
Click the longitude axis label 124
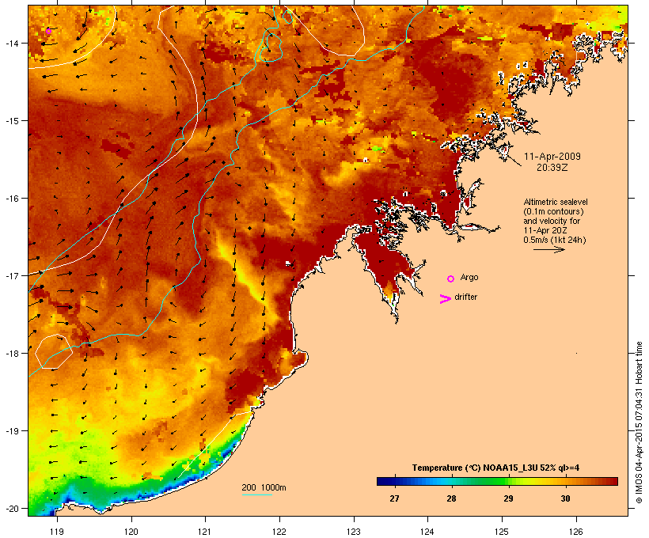(x=427, y=532)
